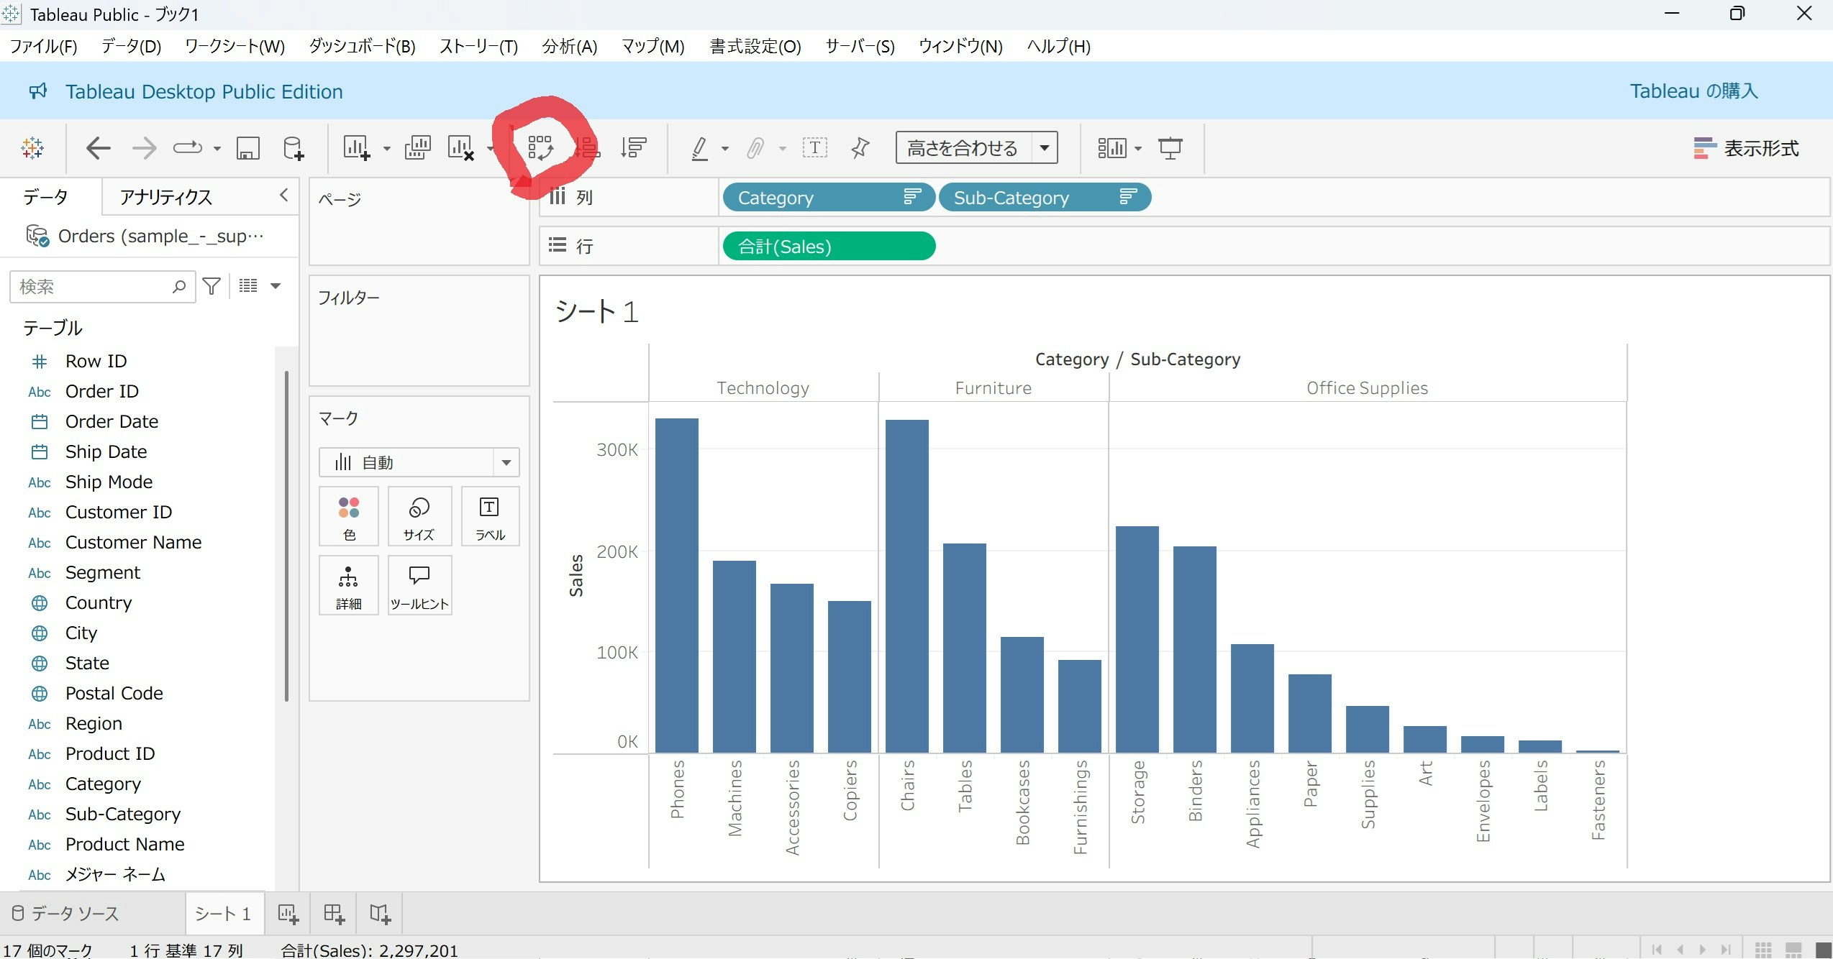Toggle the show mark labels icon

[814, 148]
